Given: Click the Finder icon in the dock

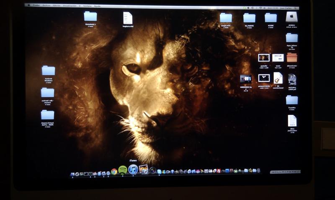Looking at the screenshot, I should point(72,173).
